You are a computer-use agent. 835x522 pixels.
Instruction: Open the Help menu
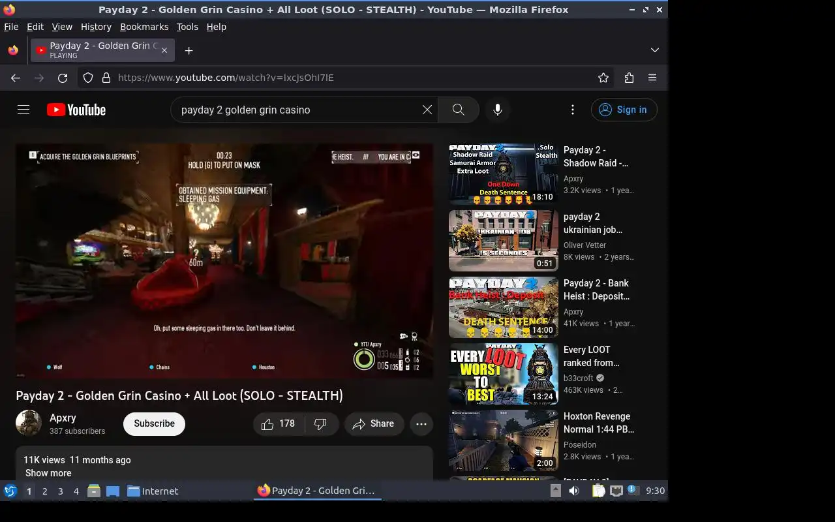[x=217, y=27]
